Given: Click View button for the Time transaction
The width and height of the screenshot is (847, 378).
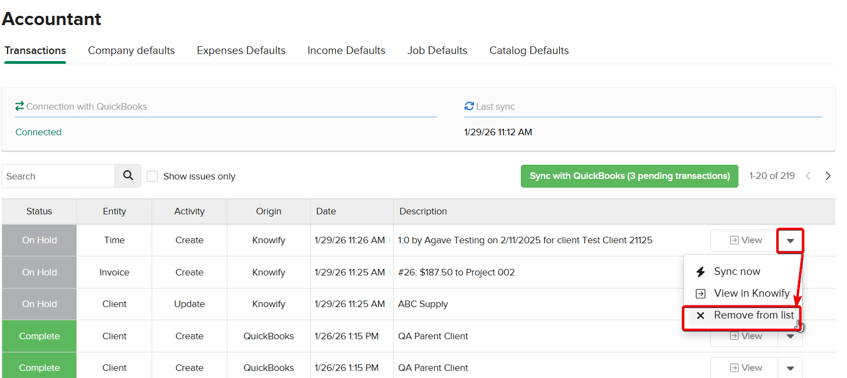Looking at the screenshot, I should [x=744, y=241].
